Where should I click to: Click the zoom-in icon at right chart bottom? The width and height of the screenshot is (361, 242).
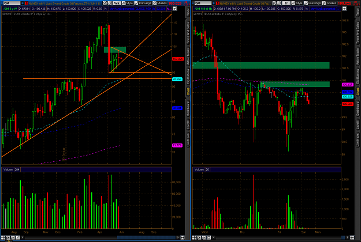199,237
